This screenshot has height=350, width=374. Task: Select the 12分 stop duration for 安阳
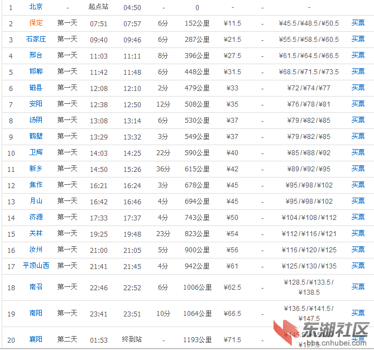(164, 104)
